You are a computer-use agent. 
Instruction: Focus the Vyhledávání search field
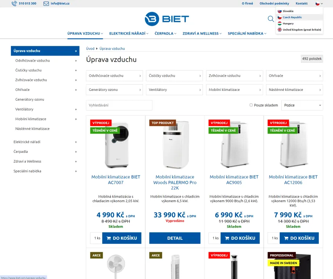[x=119, y=105]
